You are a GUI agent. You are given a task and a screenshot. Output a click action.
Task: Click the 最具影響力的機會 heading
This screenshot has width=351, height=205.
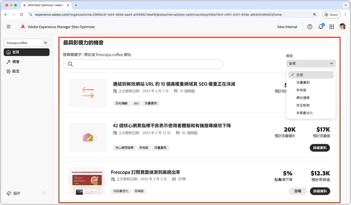[x=83, y=43]
